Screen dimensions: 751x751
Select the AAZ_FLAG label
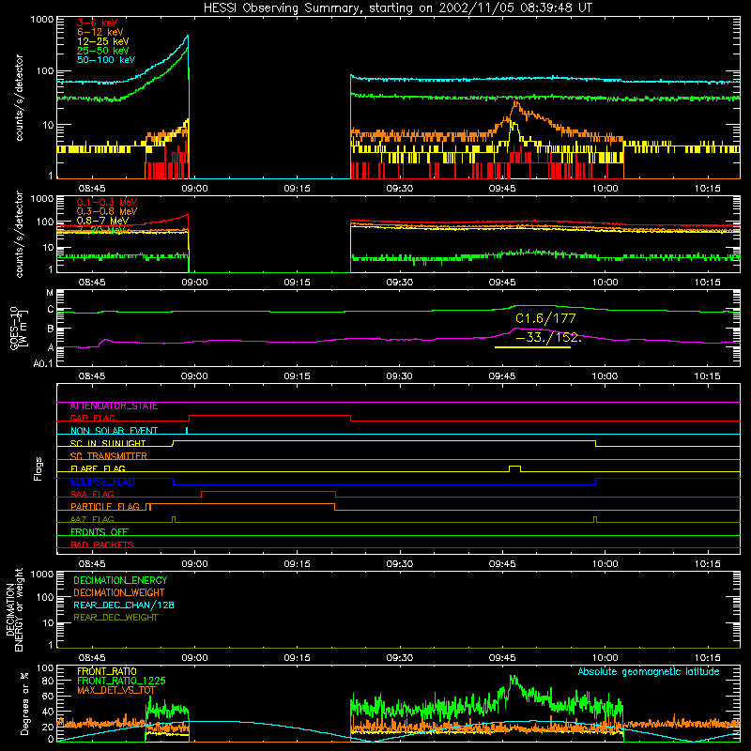pos(92,519)
